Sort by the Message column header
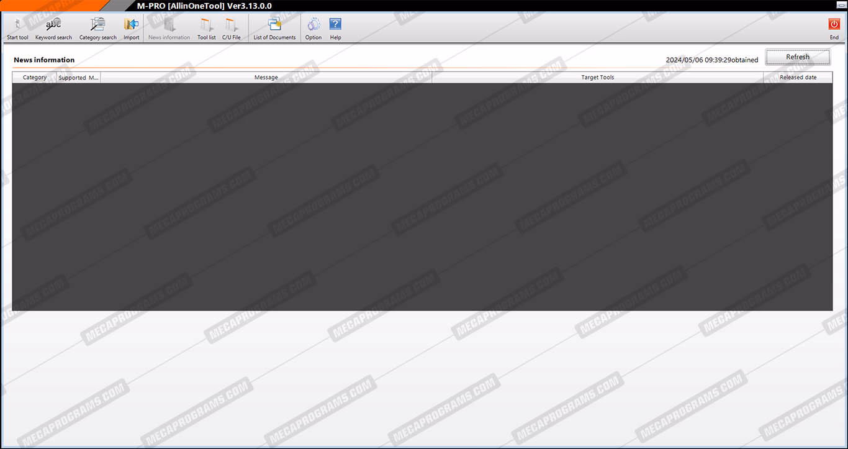Image resolution: width=848 pixels, height=449 pixels. [266, 78]
